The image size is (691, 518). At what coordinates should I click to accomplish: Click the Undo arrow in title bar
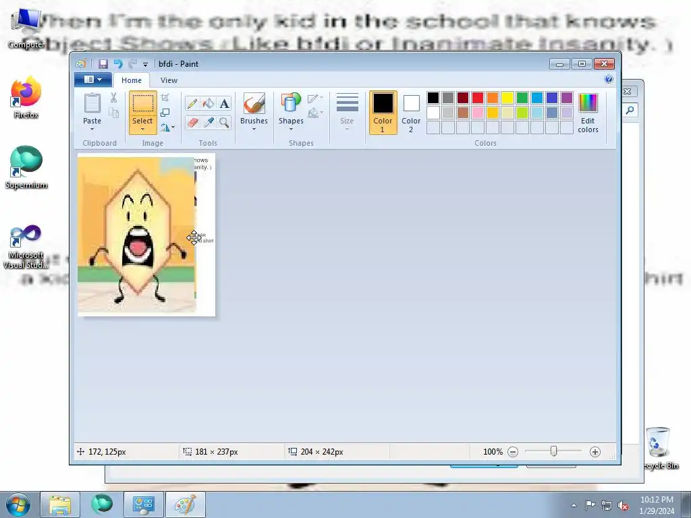(x=118, y=64)
